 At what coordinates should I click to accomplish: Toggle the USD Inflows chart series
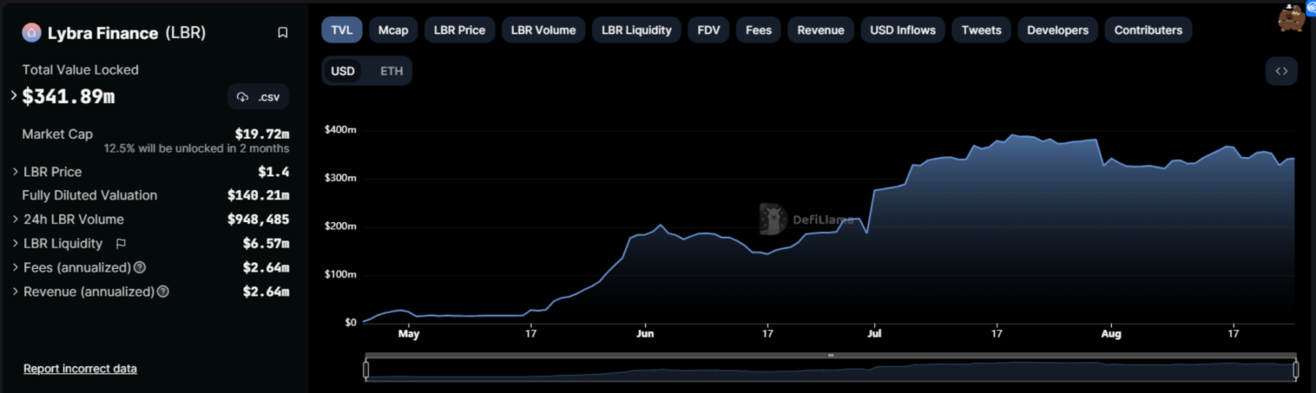(x=903, y=30)
